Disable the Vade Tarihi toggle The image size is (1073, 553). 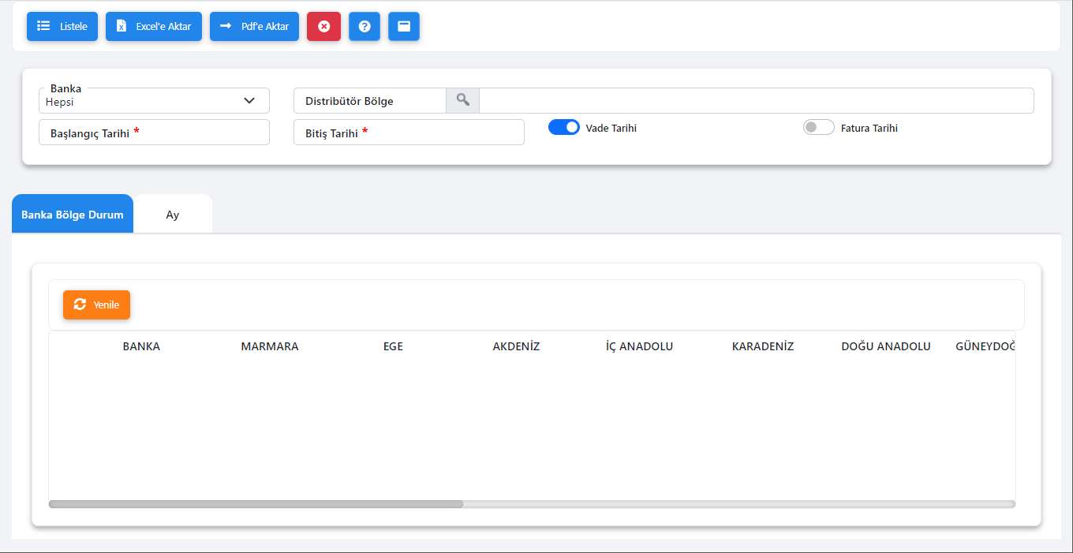point(564,127)
